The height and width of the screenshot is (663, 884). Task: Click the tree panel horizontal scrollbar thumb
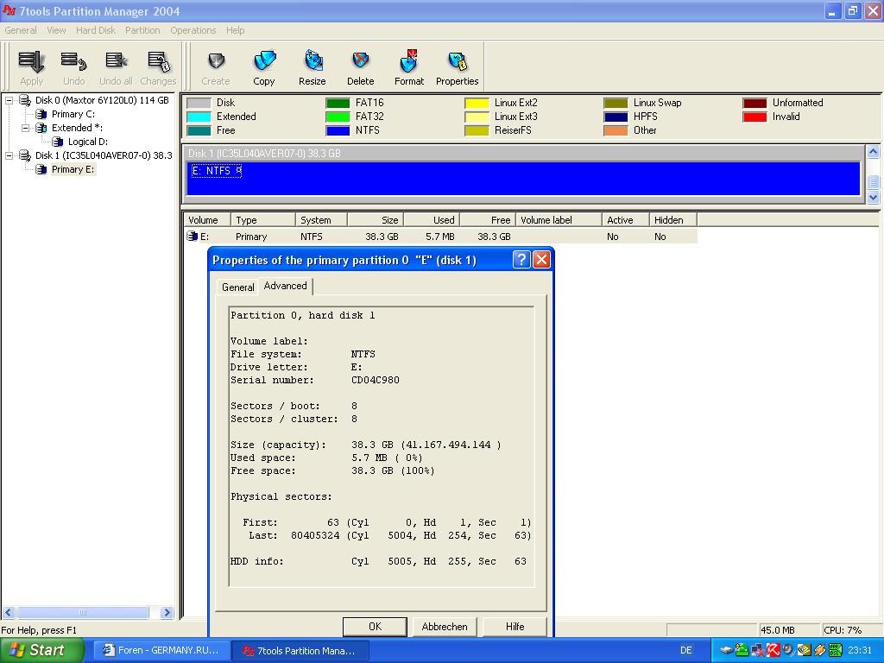point(83,612)
